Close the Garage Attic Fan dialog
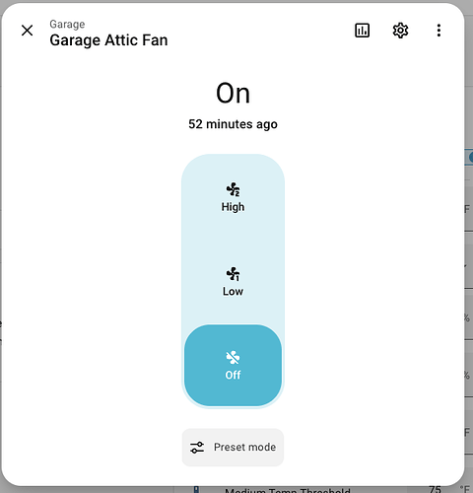Screen dimensions: 473x493 (x=27, y=31)
